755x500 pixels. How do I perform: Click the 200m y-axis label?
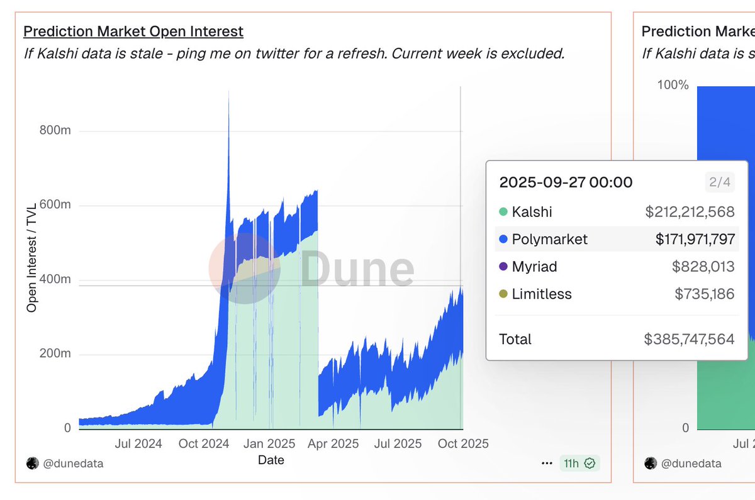pyautogui.click(x=55, y=353)
